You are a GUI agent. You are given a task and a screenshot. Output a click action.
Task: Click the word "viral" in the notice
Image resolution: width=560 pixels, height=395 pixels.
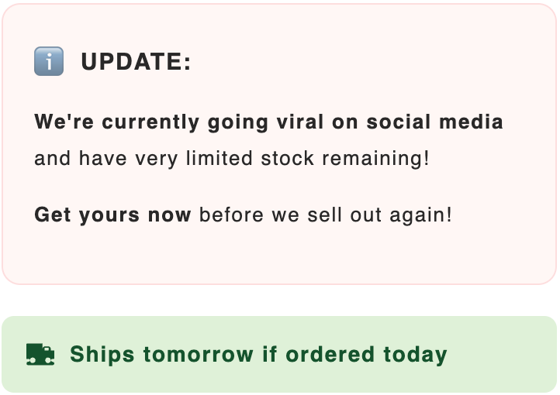click(x=299, y=122)
